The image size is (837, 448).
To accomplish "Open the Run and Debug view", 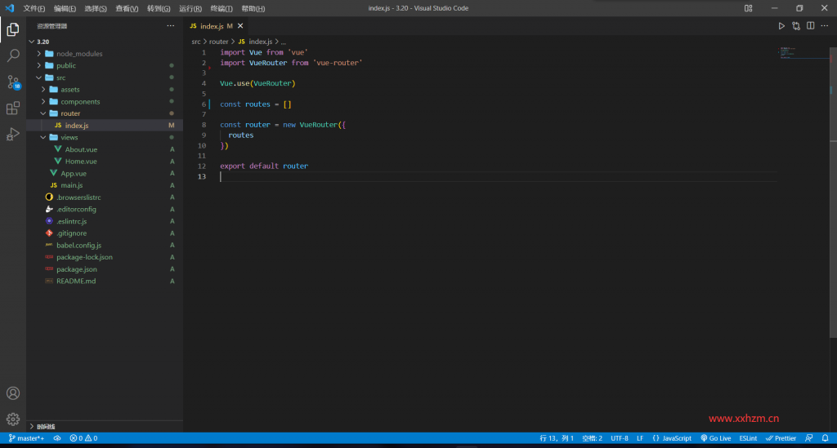I will pyautogui.click(x=13, y=134).
